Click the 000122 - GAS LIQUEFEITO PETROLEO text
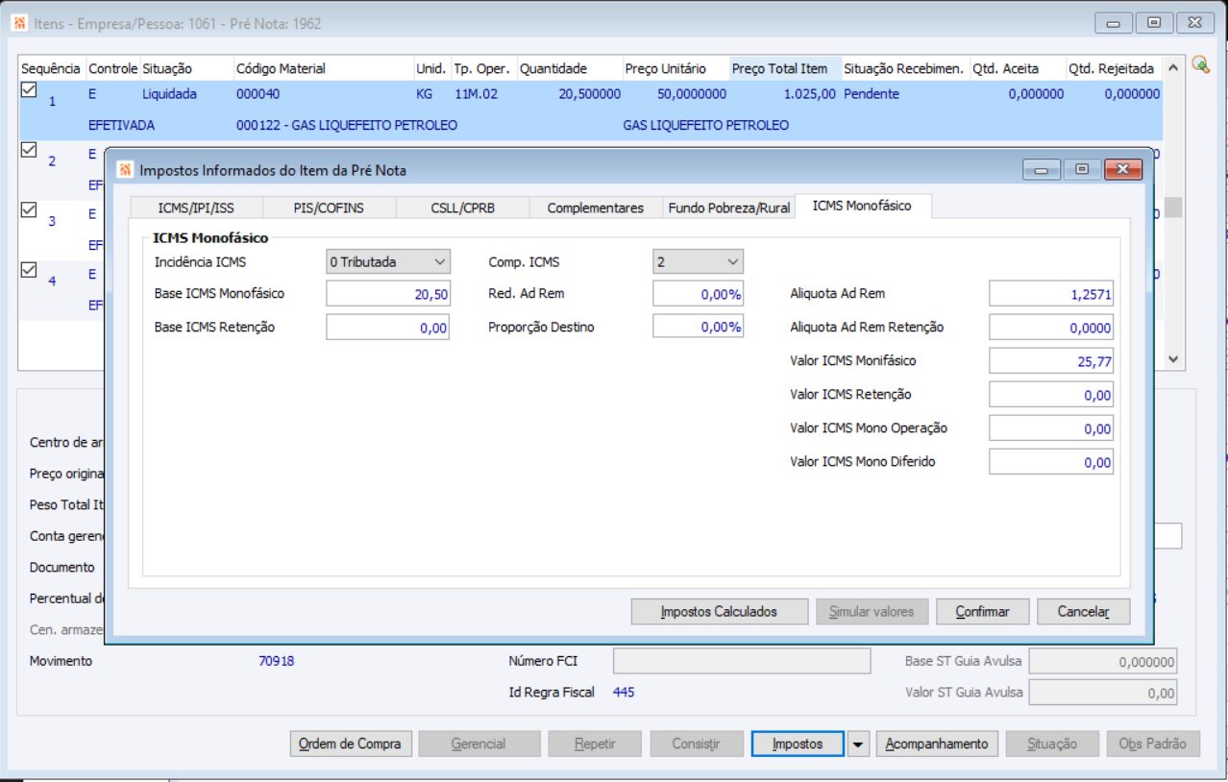The image size is (1228, 782). 347,126
